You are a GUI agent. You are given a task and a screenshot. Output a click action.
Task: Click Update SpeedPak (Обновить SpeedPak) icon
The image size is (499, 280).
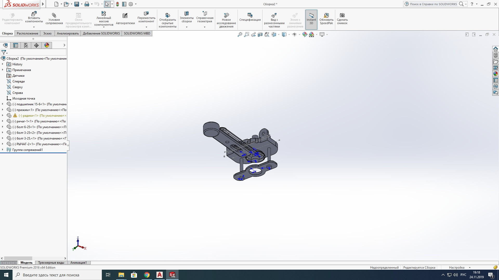pyautogui.click(x=326, y=15)
